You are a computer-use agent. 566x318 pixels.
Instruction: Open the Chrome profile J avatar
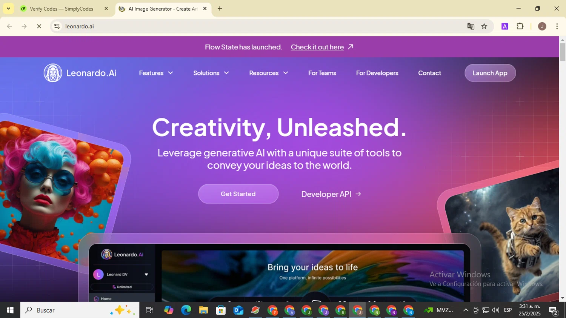point(542,26)
